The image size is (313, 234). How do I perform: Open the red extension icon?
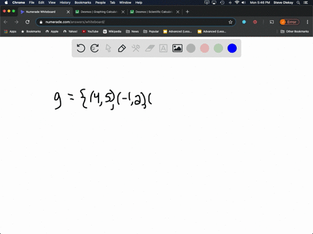pyautogui.click(x=255, y=22)
